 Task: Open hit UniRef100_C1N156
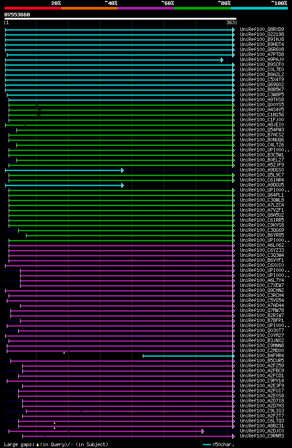(x=262, y=115)
